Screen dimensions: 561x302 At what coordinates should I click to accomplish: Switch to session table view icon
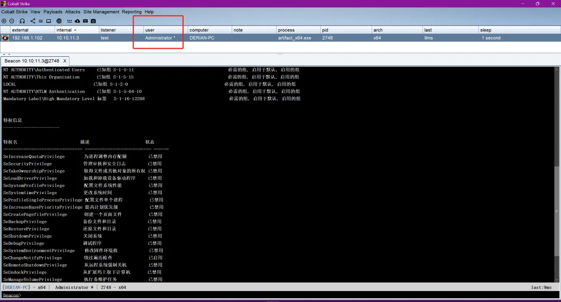coord(41,21)
